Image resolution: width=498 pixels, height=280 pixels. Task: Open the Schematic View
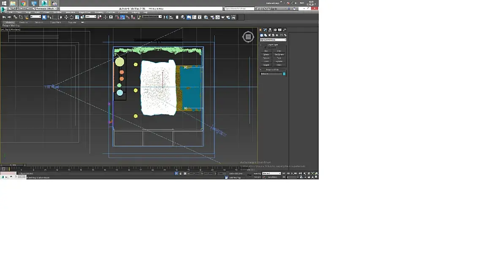coord(200,17)
